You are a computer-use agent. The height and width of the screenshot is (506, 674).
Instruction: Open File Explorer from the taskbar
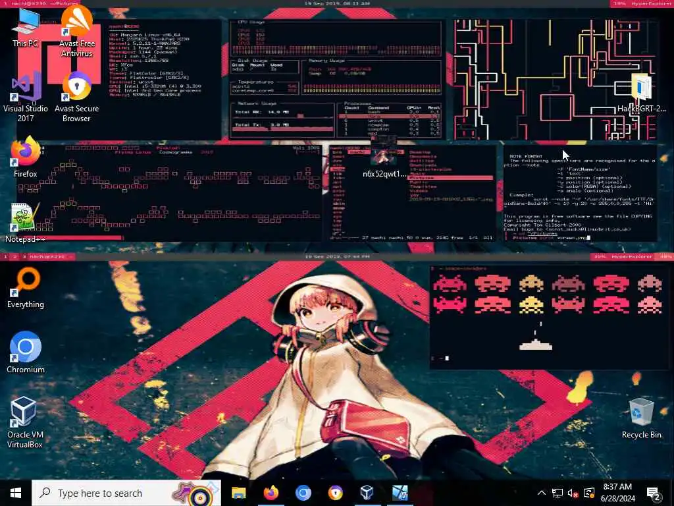pyautogui.click(x=238, y=493)
